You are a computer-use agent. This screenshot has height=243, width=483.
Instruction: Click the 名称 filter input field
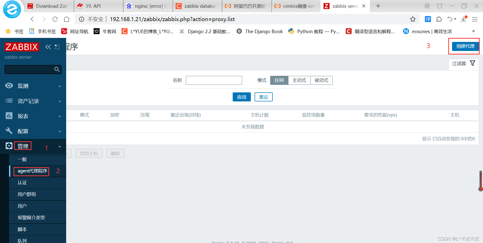tap(214, 80)
